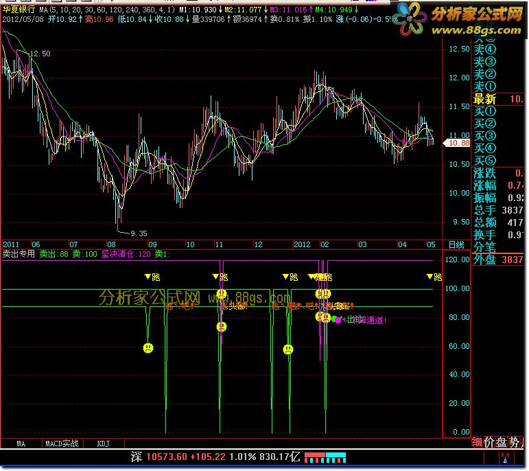The width and height of the screenshot is (529, 471).
Task: Open the 盘 tab in side panel
Action: coord(502,442)
